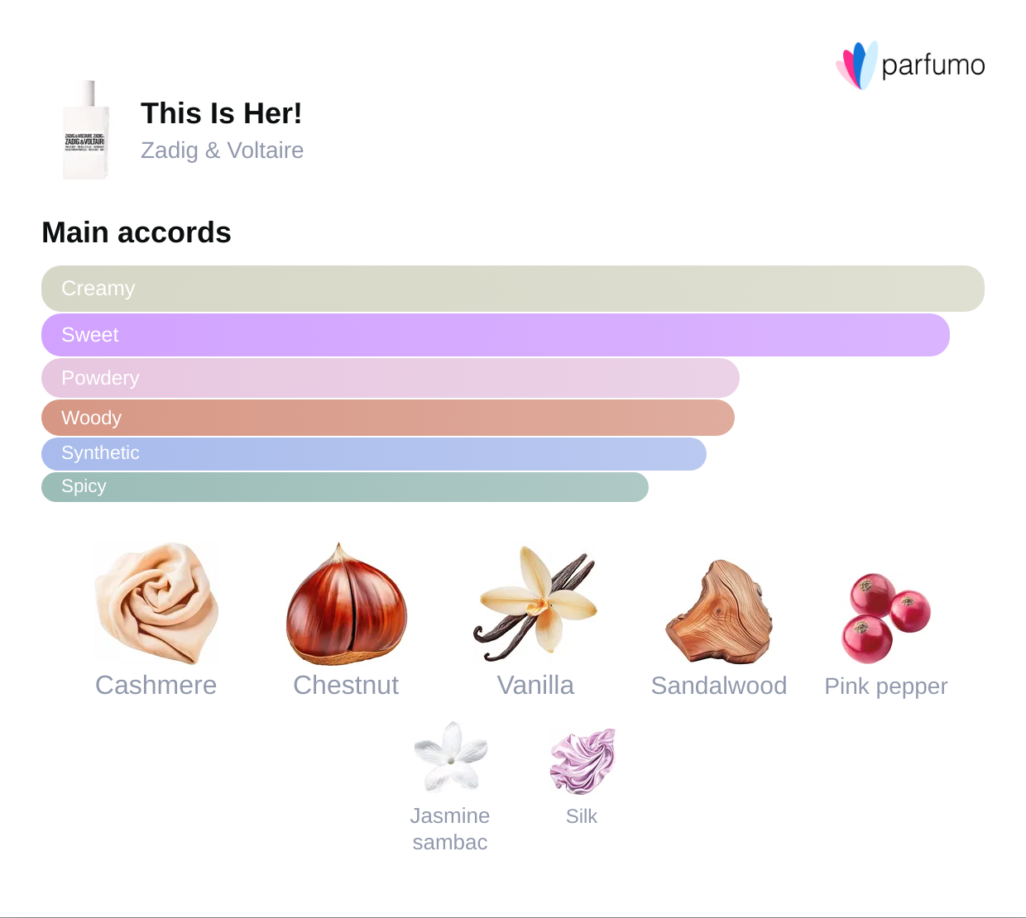Open the parfumo logo
1026x918 pixels.
coord(910,65)
